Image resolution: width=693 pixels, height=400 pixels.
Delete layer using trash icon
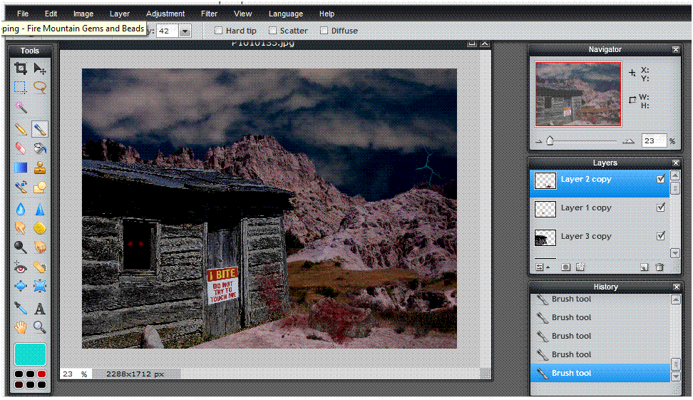click(x=659, y=267)
